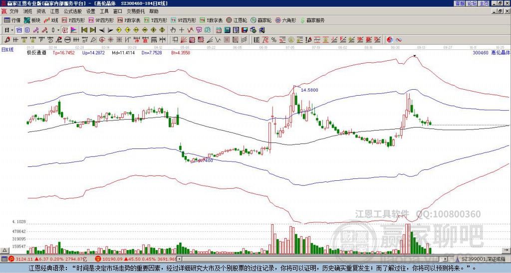Click the red pen drawing tool

pos(7,40)
